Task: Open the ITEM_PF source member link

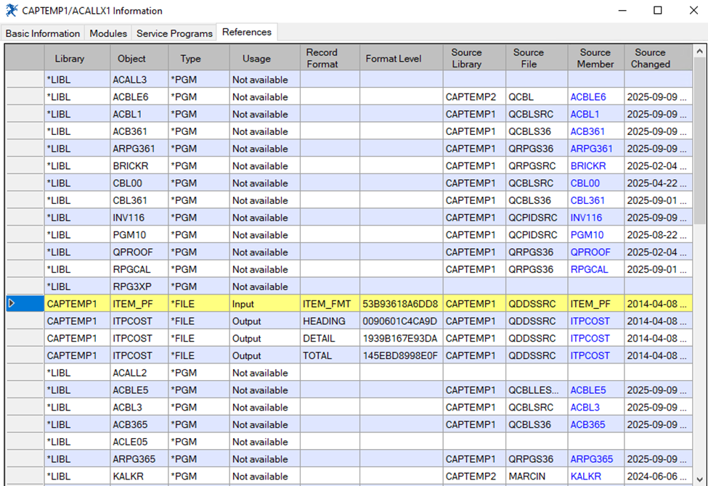Action: tap(590, 304)
